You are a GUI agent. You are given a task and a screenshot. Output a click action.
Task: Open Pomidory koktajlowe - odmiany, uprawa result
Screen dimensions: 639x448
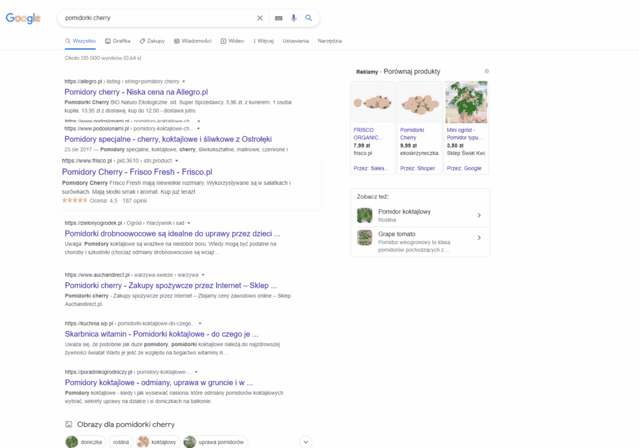coord(159,383)
